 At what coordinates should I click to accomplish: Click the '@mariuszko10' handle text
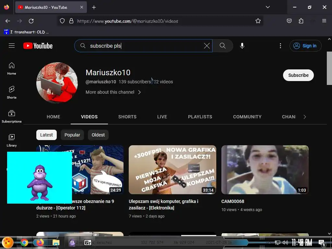[x=101, y=82]
